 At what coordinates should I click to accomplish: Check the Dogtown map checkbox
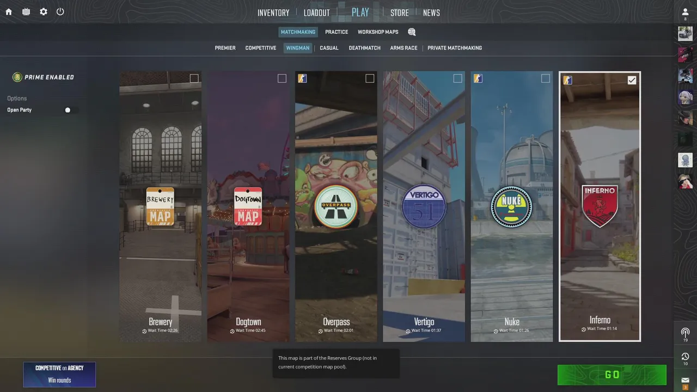tap(282, 78)
